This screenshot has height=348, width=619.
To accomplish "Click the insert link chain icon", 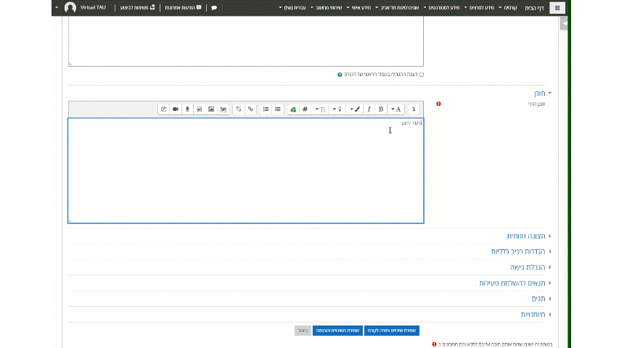I will [250, 109].
